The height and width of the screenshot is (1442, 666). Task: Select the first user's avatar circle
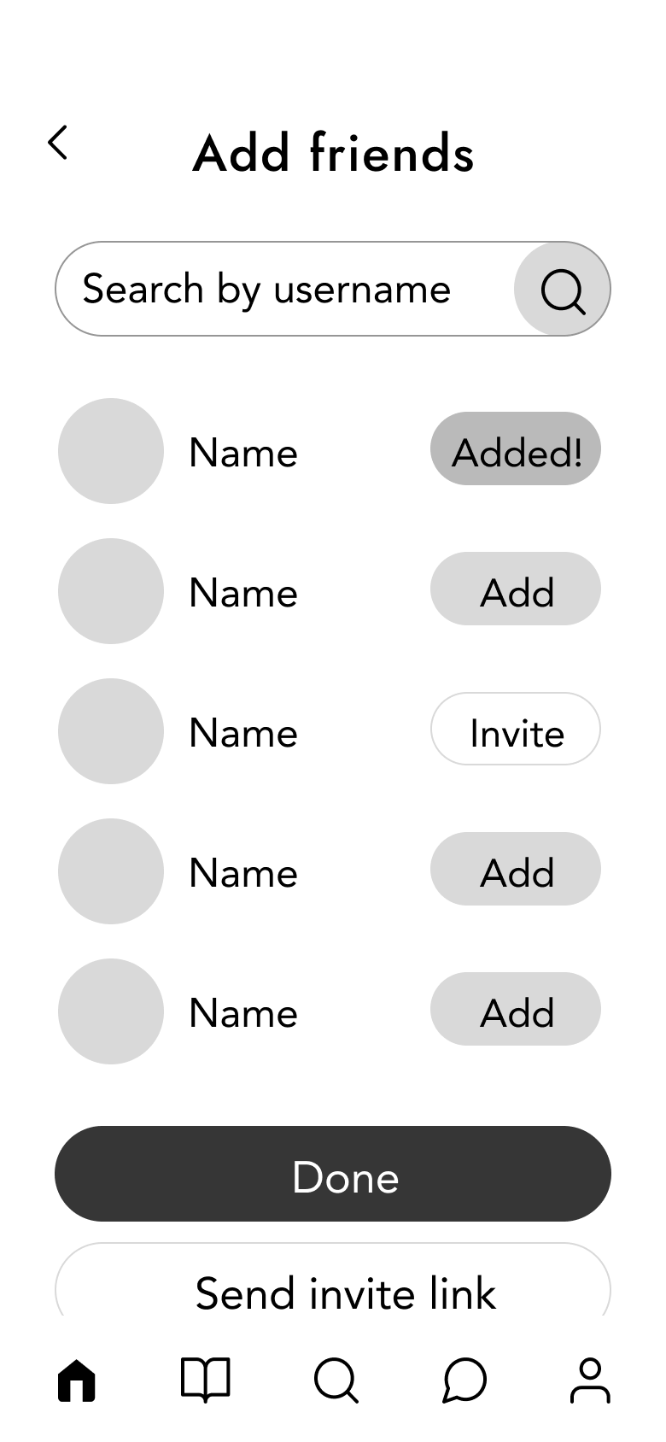tap(110, 451)
